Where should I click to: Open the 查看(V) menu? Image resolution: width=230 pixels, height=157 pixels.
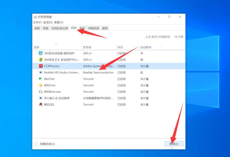(59, 22)
